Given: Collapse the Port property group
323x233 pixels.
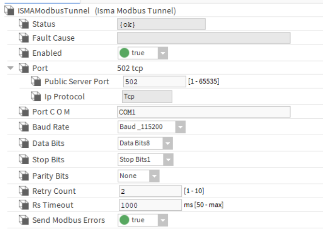Looking at the screenshot, I should [x=11, y=68].
